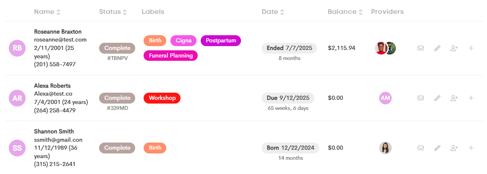
Task: Click add-person icon in Alexa Roberts row
Action: tap(454, 98)
